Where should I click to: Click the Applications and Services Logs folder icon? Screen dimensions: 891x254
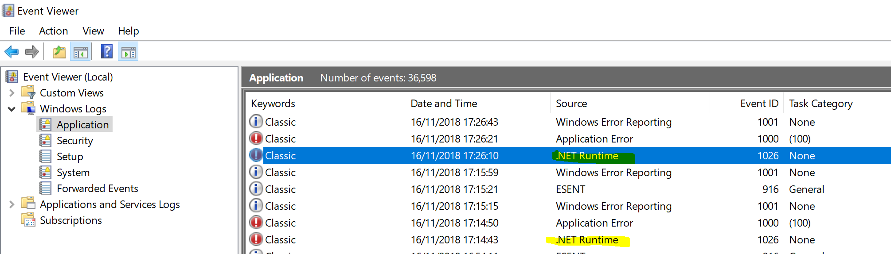[x=28, y=204]
